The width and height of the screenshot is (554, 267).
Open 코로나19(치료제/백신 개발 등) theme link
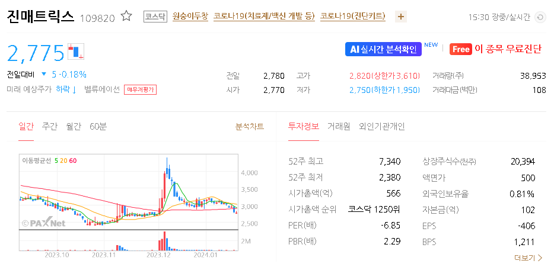pos(264,16)
